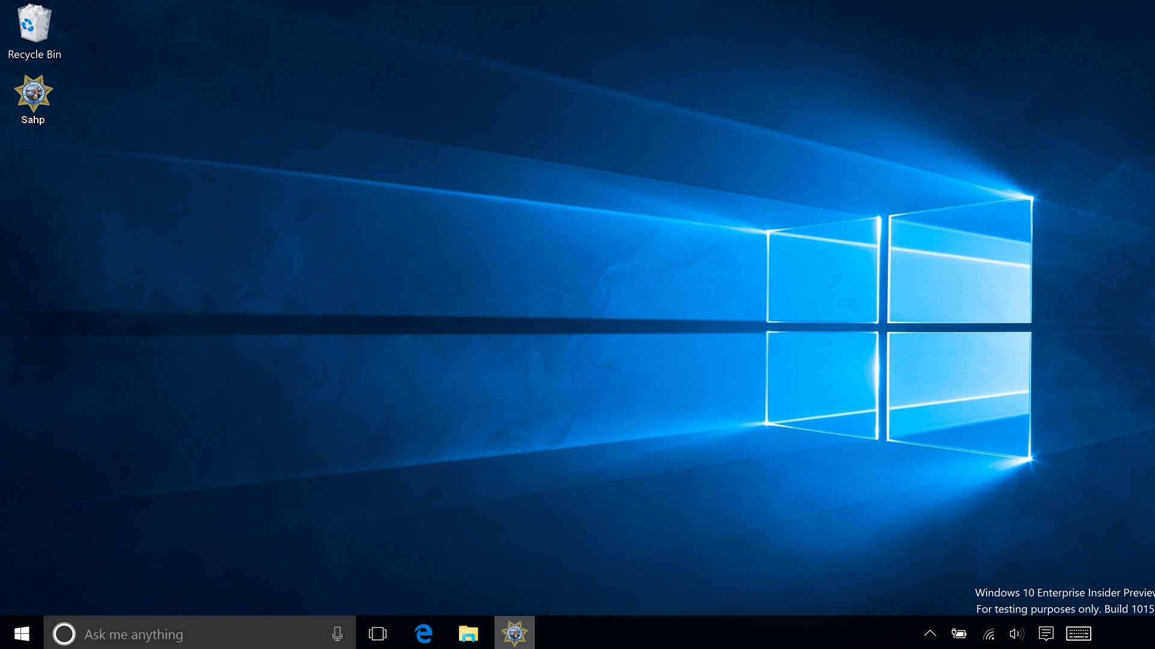1155x649 pixels.
Task: Select the Recycle Bin desktop icon
Action: 34,24
